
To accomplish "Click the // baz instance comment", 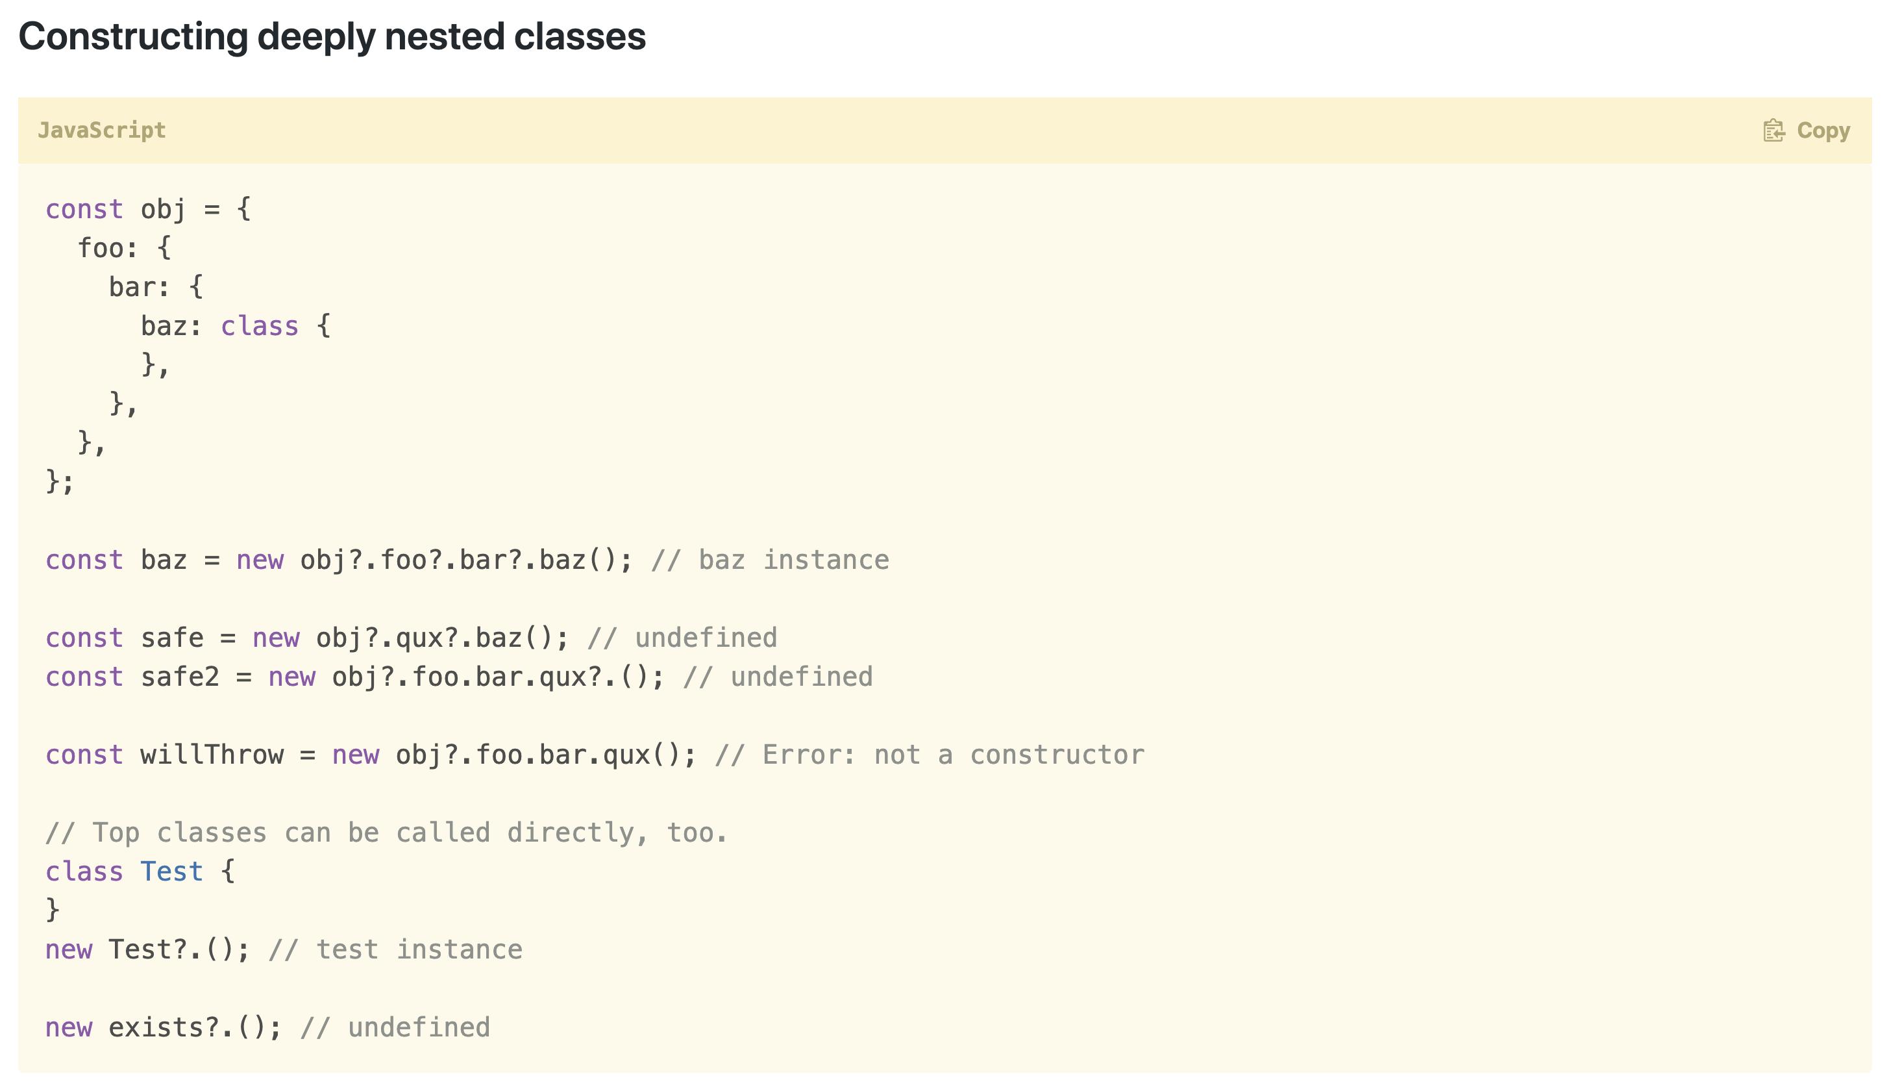I will click(x=771, y=560).
